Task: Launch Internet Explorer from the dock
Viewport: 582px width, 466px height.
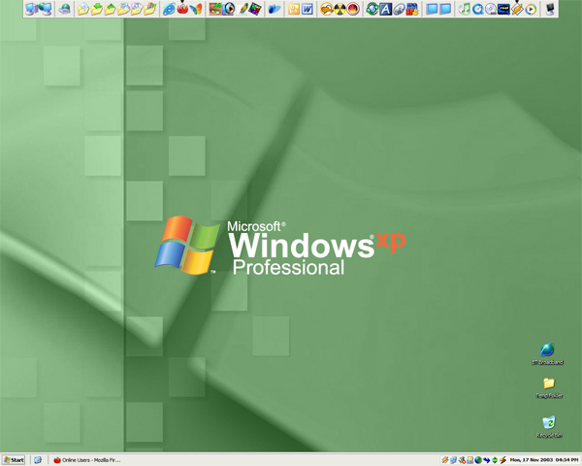Action: (169, 9)
